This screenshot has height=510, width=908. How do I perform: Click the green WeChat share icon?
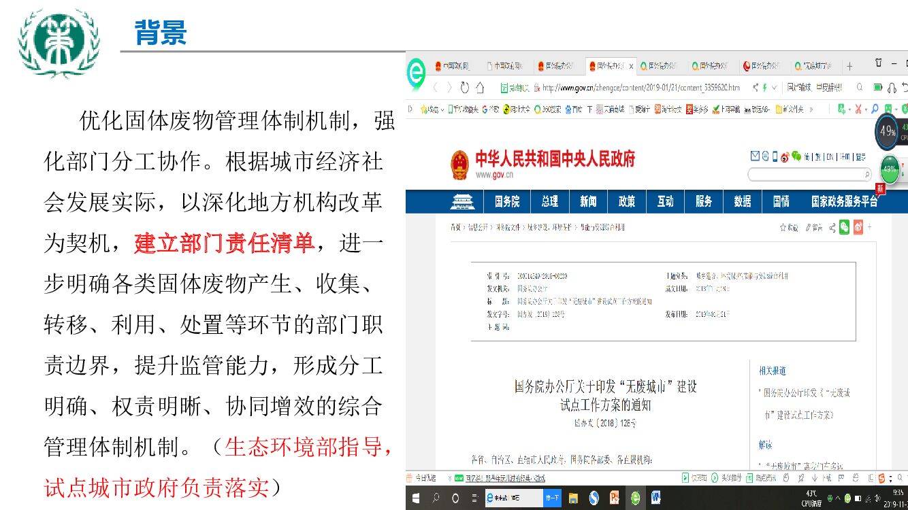pos(844,227)
